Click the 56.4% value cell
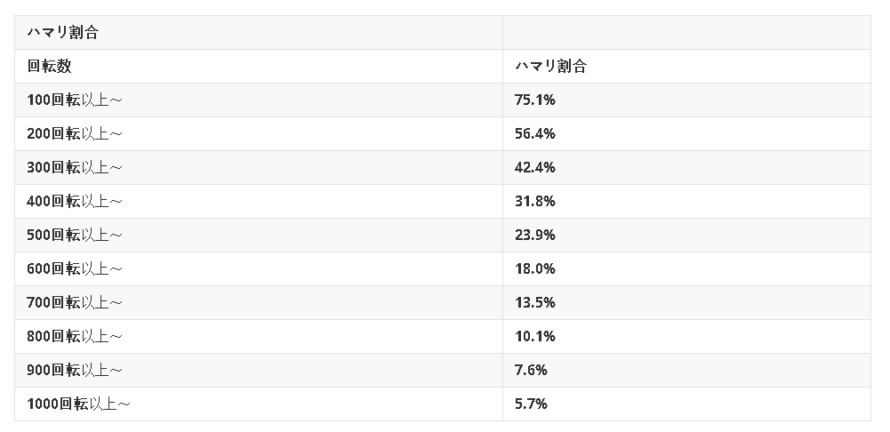Image resolution: width=890 pixels, height=432 pixels. (534, 134)
